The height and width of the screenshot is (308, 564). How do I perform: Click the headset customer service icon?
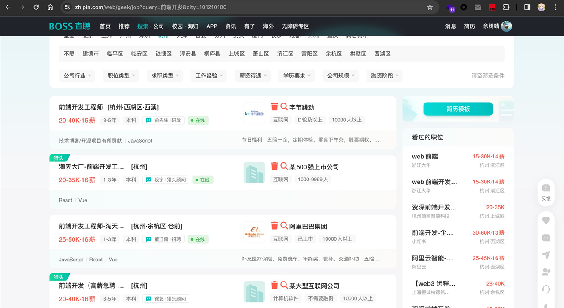point(546,289)
